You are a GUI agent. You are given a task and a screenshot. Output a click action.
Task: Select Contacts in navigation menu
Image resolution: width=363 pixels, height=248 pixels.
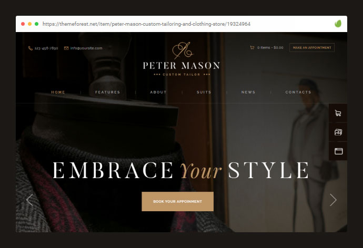point(298,92)
